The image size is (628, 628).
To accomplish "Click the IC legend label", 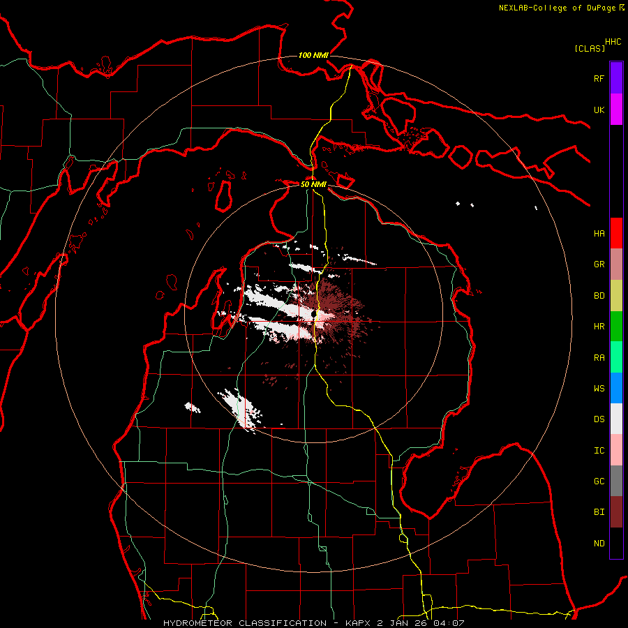I will (x=599, y=451).
